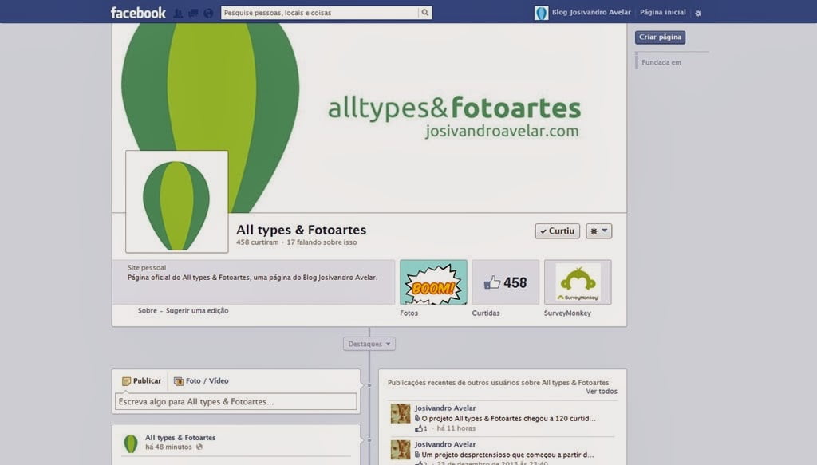Click the SurveyMonkey label

pyautogui.click(x=567, y=313)
